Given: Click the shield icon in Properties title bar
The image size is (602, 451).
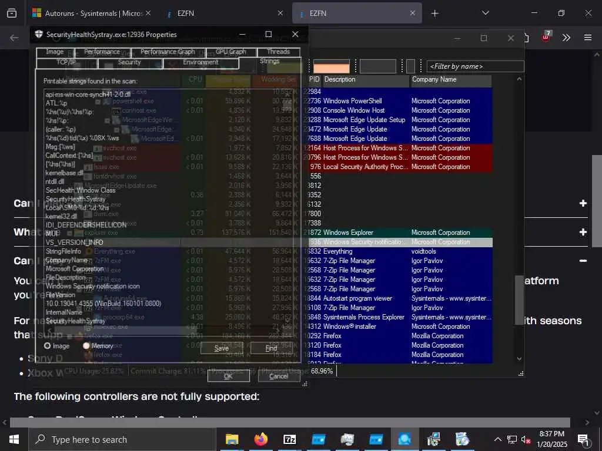Looking at the screenshot, I should [39, 34].
